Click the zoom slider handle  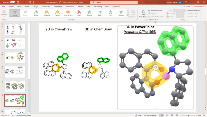pyautogui.click(x=188, y=115)
